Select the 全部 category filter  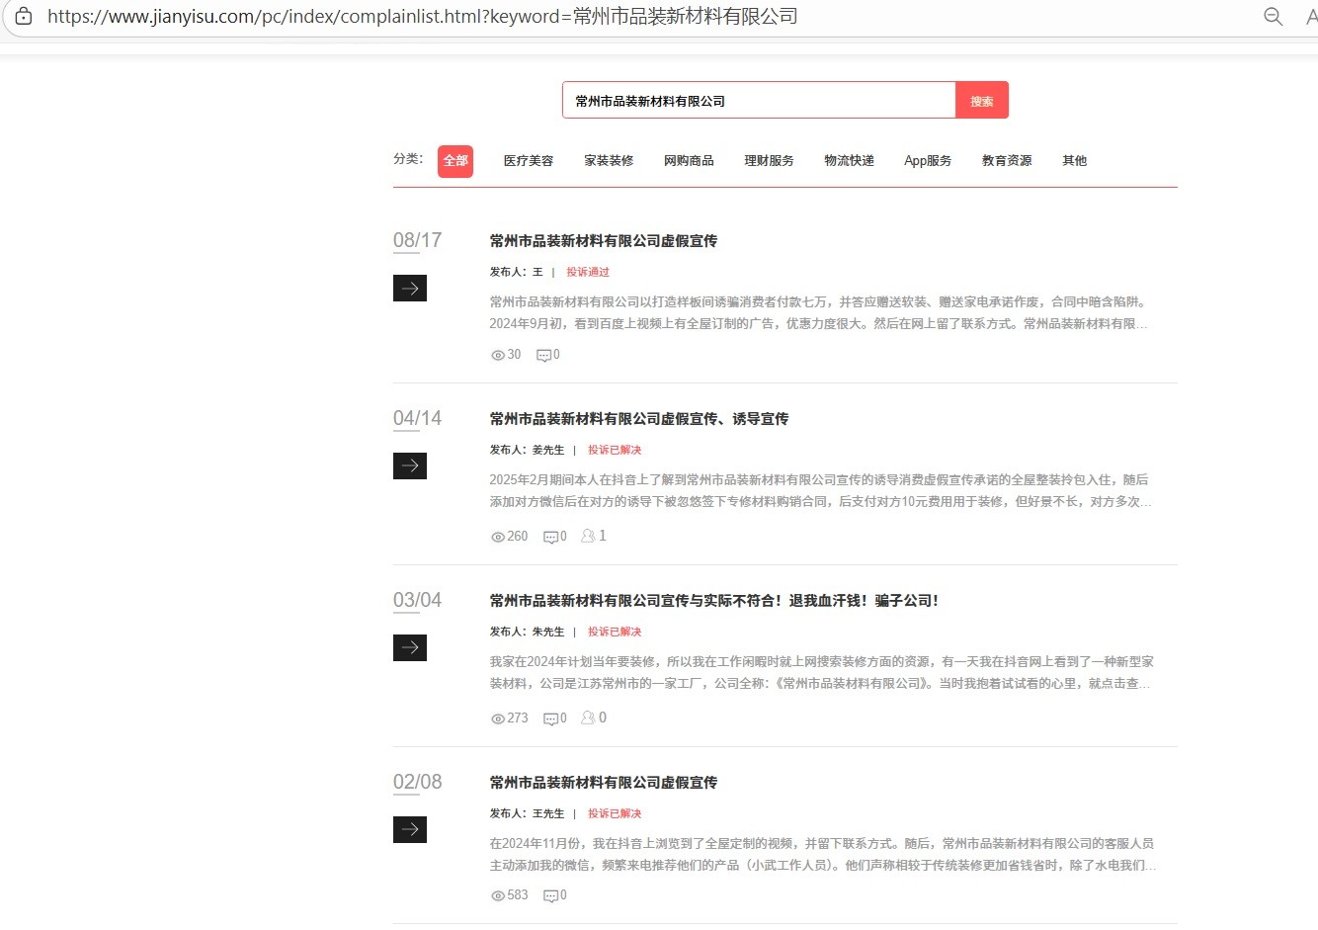coord(455,161)
